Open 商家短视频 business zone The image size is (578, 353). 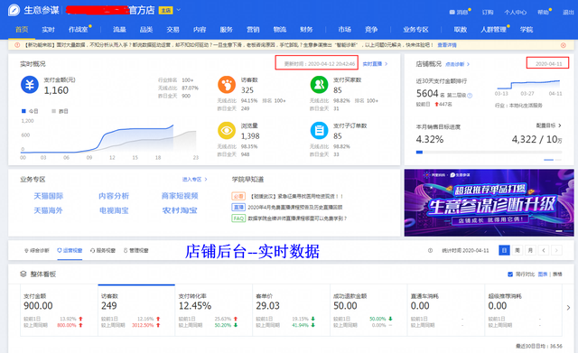[x=180, y=196]
